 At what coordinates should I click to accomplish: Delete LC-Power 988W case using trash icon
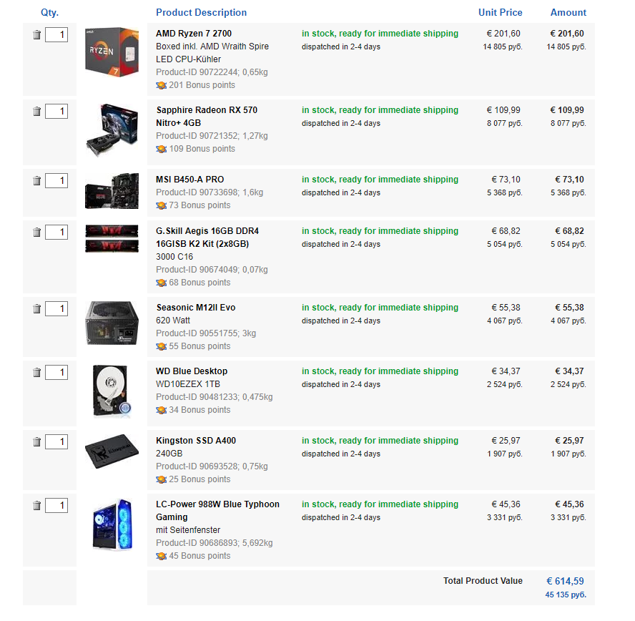point(37,505)
